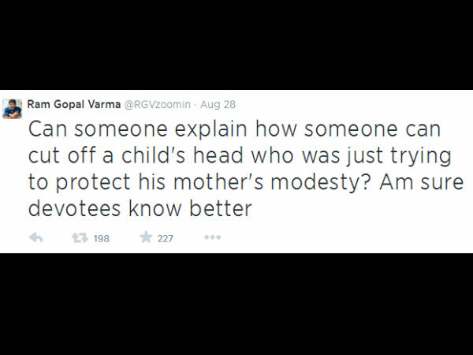
Task: Open the three-dot more options menu
Action: (x=212, y=237)
